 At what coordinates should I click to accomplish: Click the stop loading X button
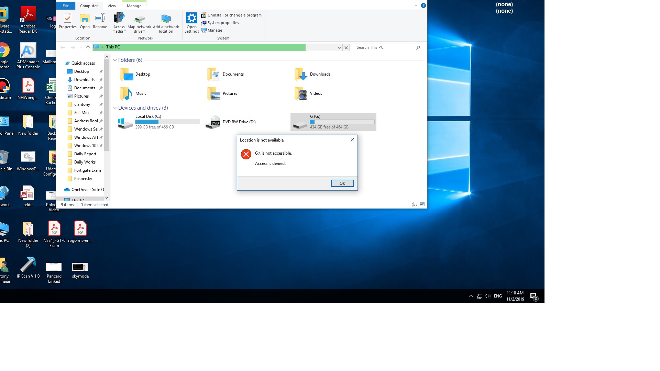point(346,47)
